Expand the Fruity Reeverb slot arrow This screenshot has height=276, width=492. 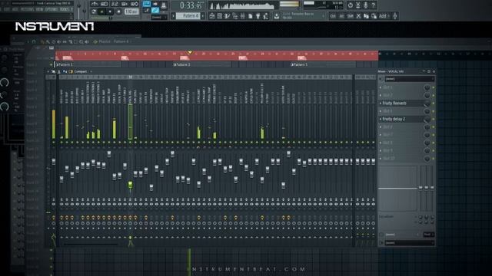point(381,103)
